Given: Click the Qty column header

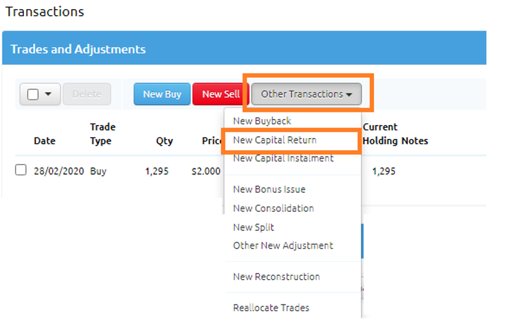Looking at the screenshot, I should [x=164, y=141].
